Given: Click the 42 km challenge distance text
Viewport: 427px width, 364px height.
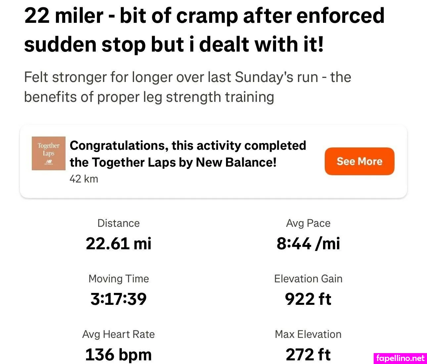Looking at the screenshot, I should [84, 179].
